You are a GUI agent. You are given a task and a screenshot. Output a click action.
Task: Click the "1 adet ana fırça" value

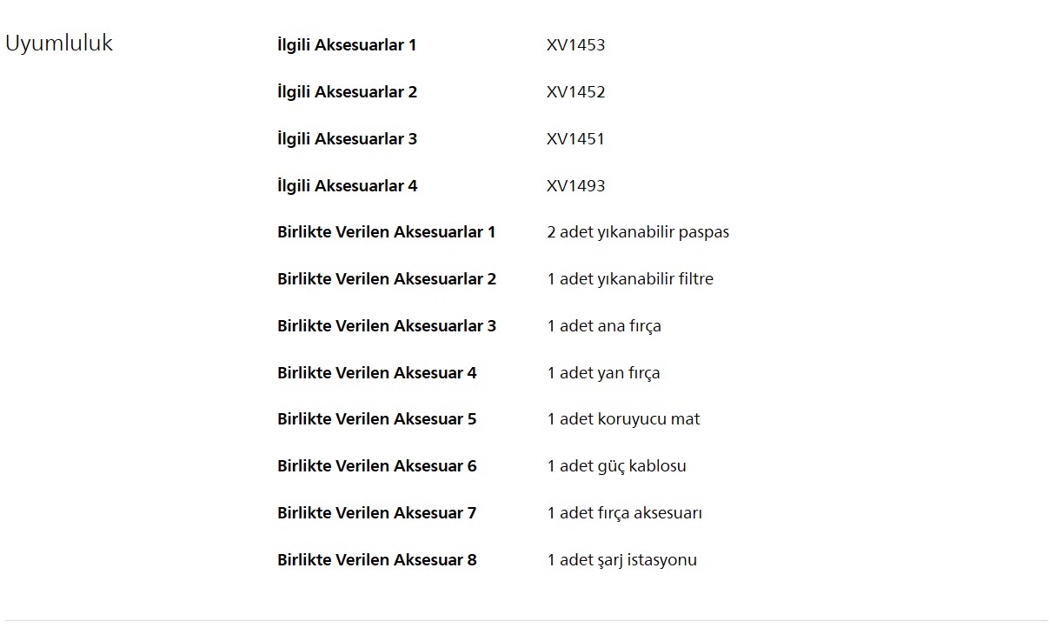point(604,326)
